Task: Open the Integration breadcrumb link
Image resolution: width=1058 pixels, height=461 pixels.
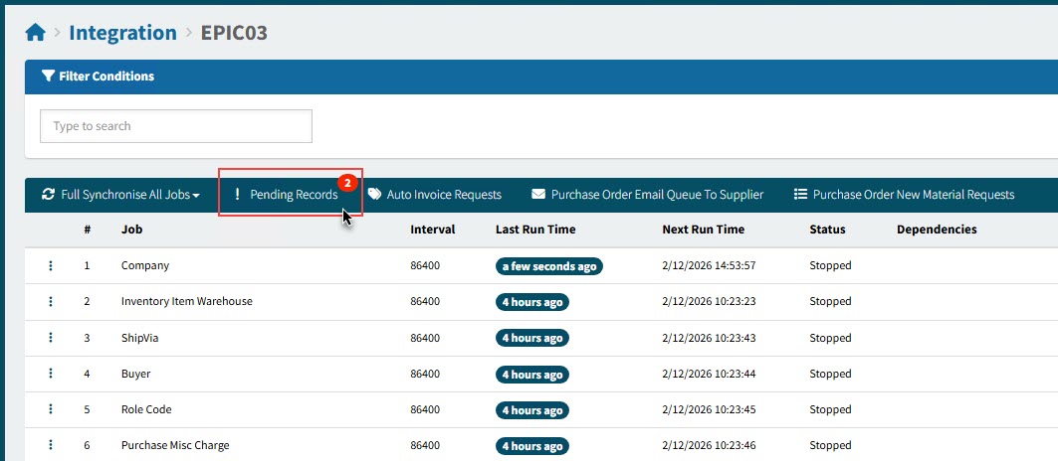Action: 122,33
